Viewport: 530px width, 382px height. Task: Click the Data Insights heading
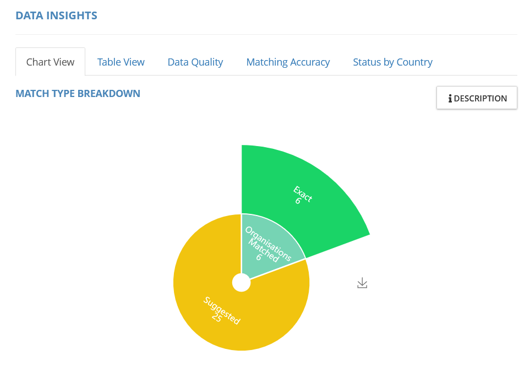point(56,15)
